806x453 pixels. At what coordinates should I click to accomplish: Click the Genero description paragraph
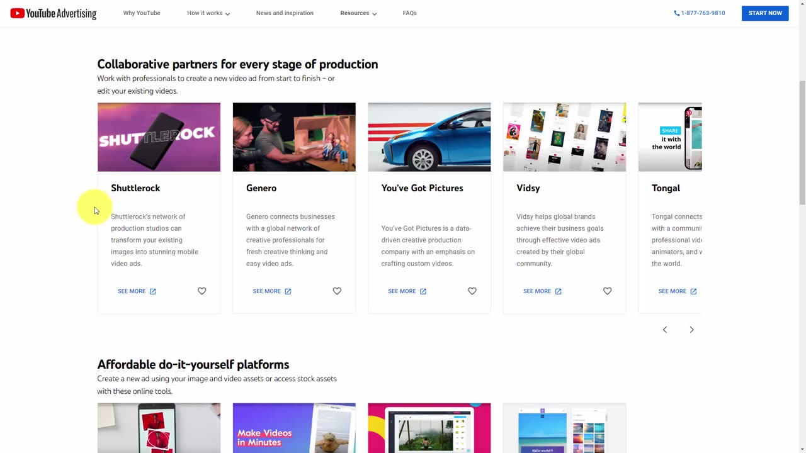point(290,240)
